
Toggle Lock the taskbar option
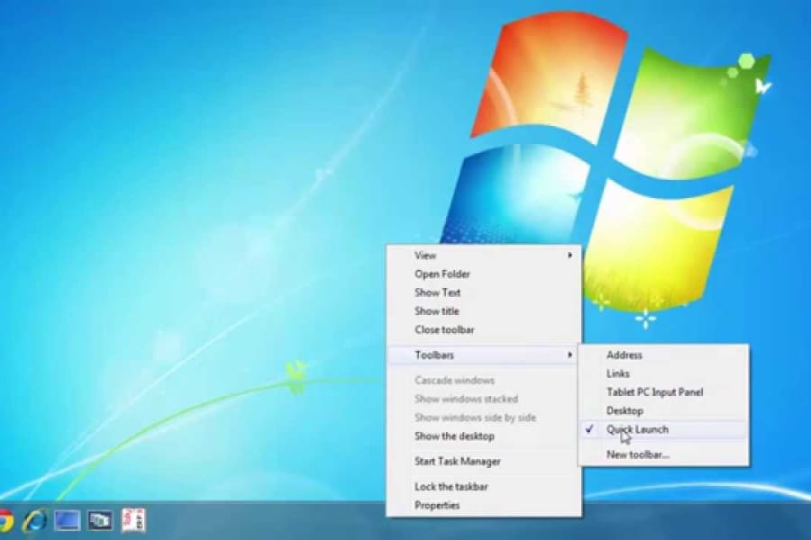(484, 487)
